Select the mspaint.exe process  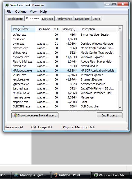click(64, 102)
